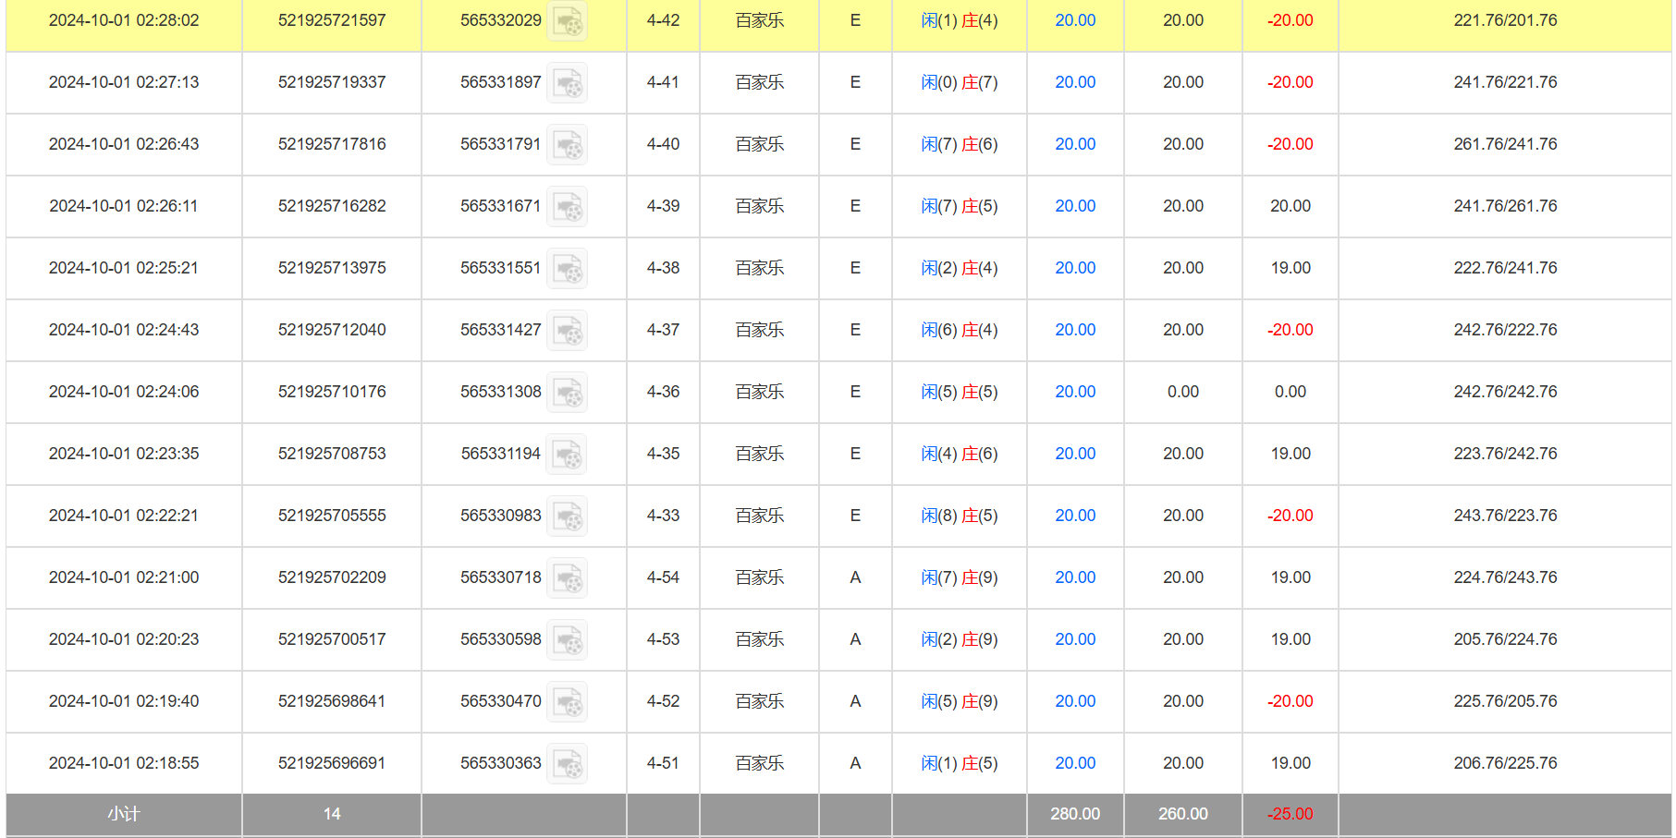Click the 小计 subtotal row label

(x=123, y=814)
